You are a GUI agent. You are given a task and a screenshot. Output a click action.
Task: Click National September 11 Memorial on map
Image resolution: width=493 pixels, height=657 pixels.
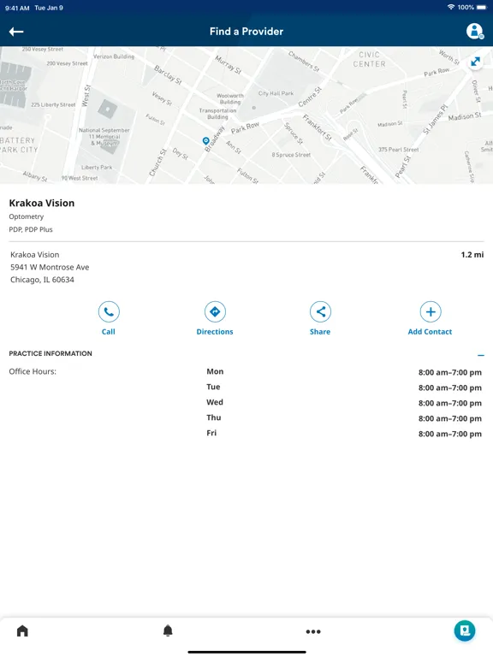[x=104, y=137]
